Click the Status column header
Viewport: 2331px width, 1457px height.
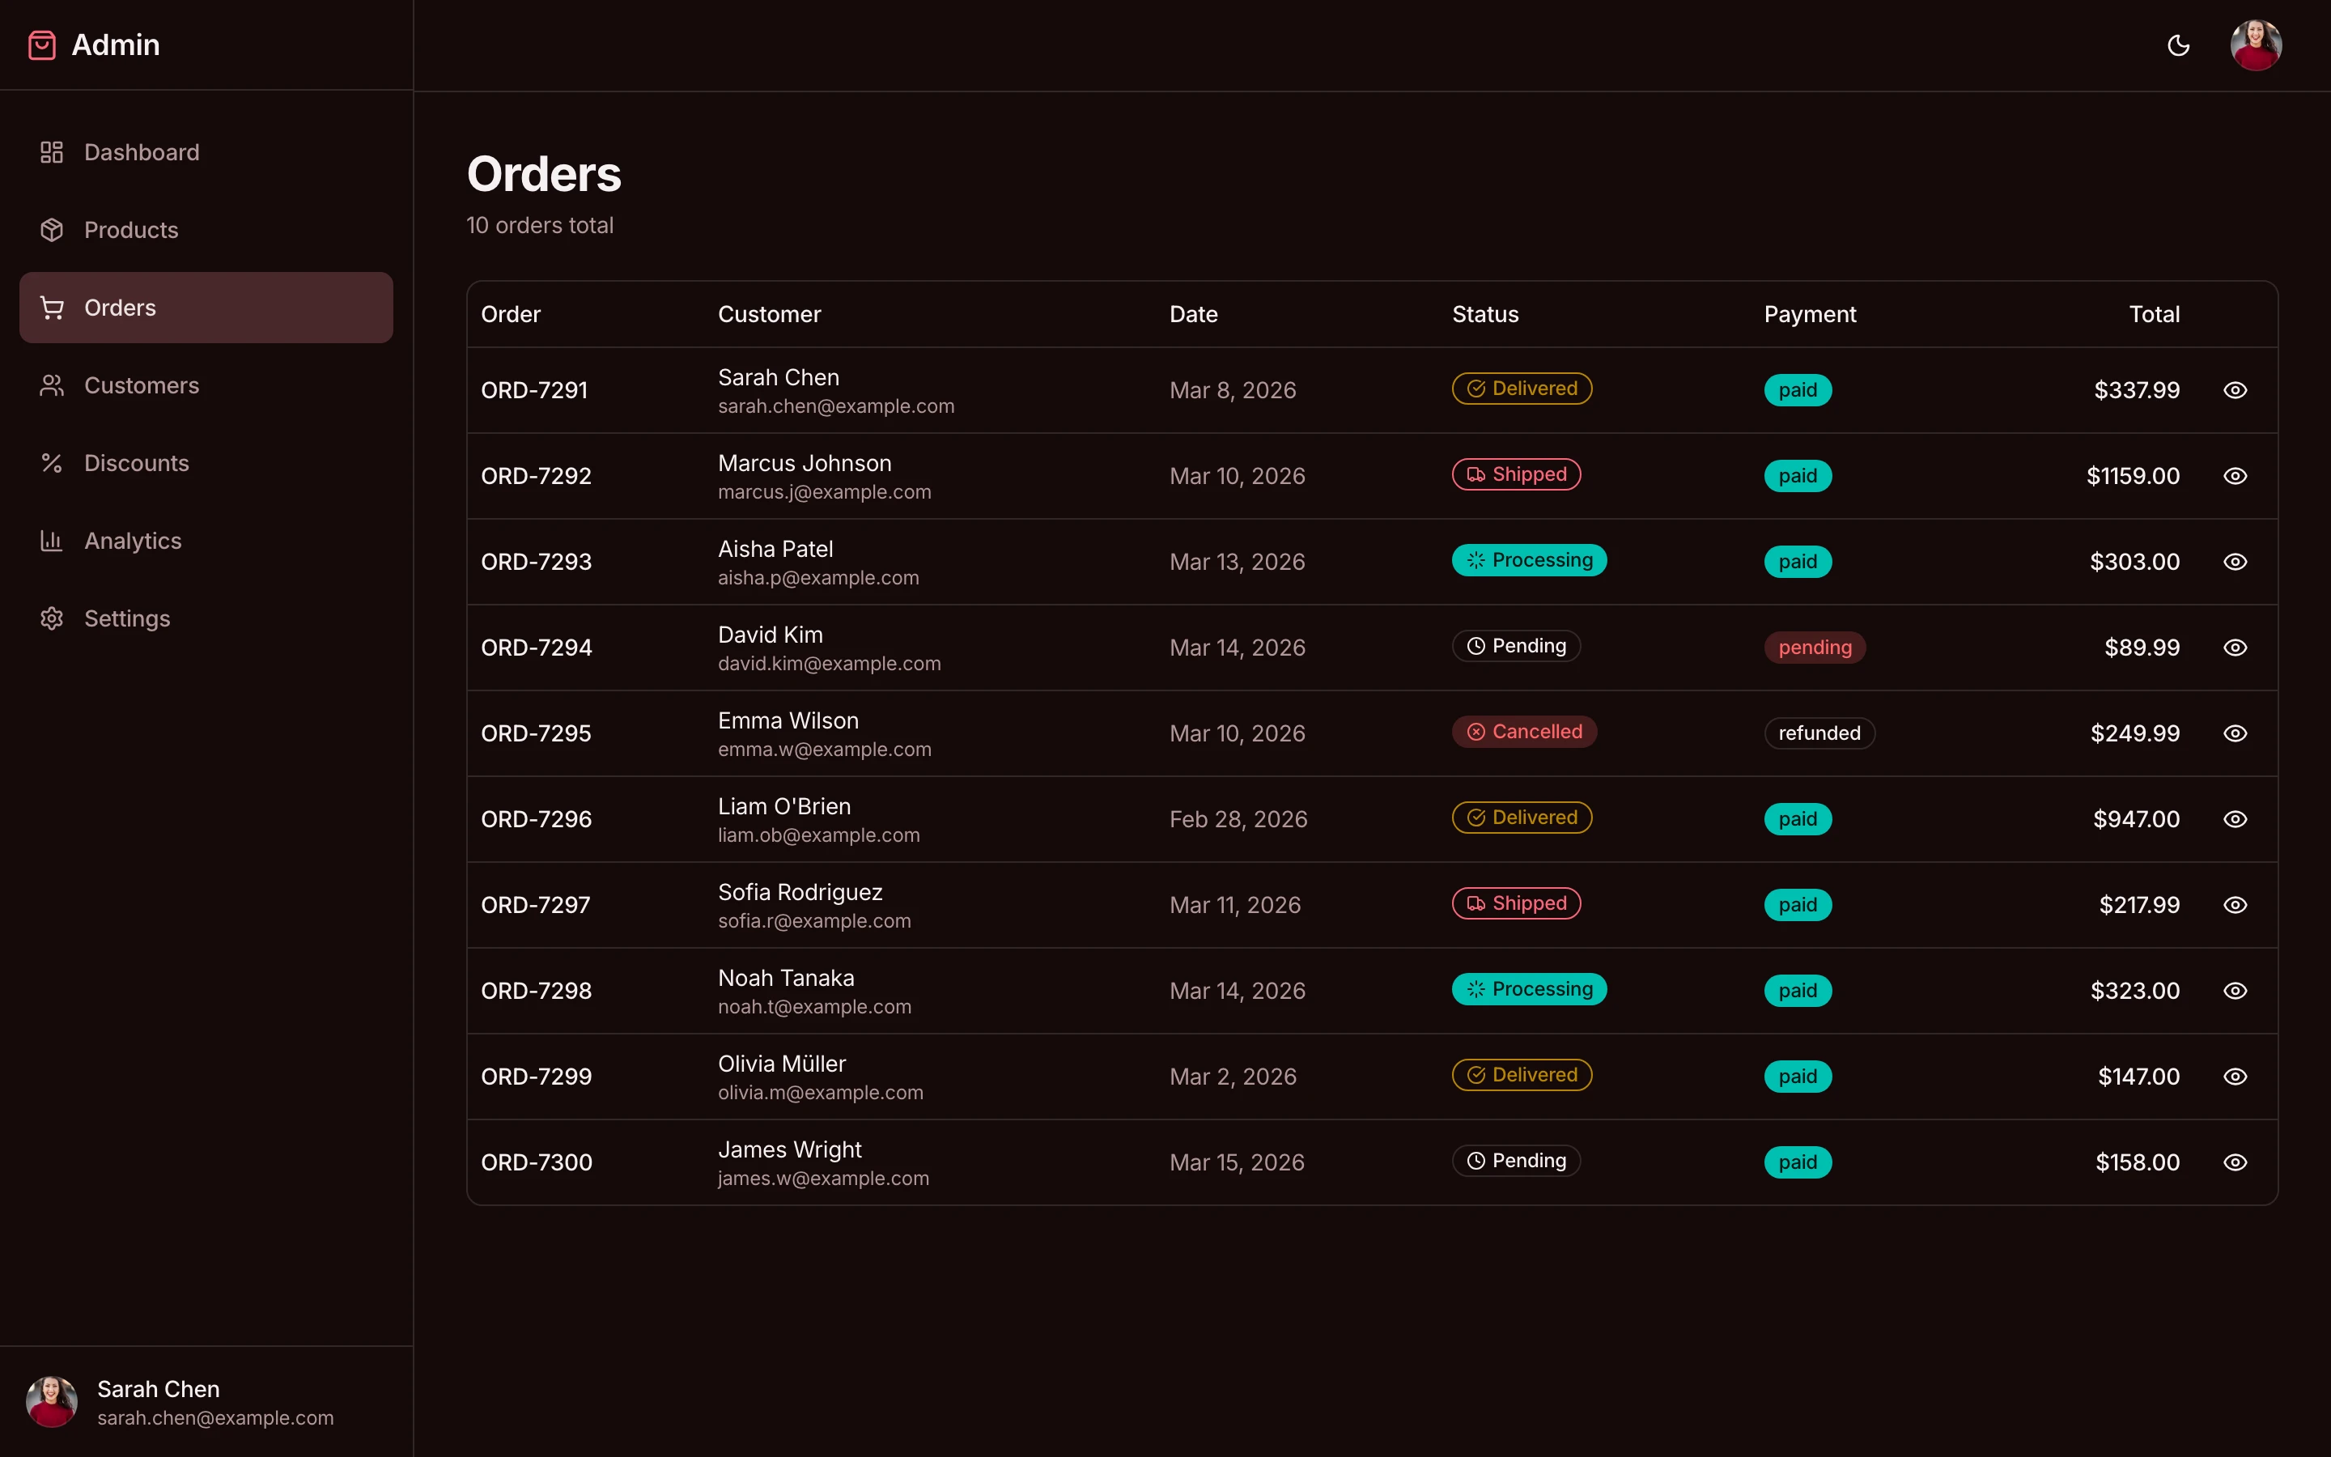[1485, 313]
